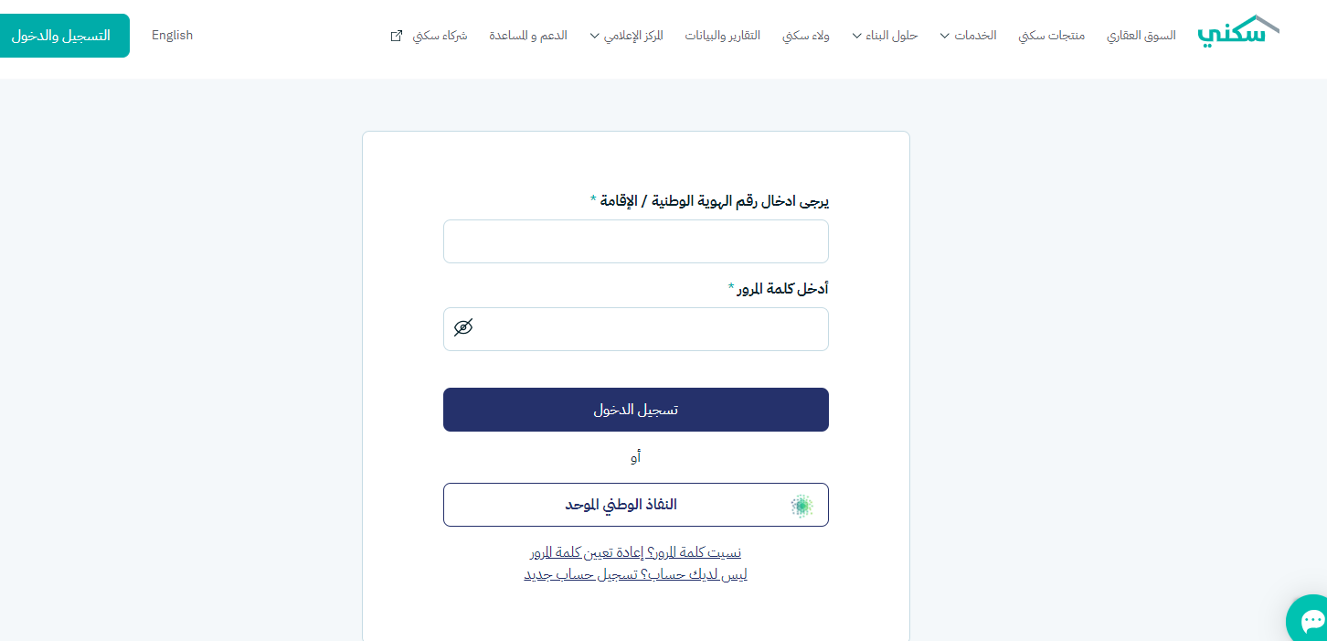Open الدعم و المساعدة menu item

tap(528, 36)
